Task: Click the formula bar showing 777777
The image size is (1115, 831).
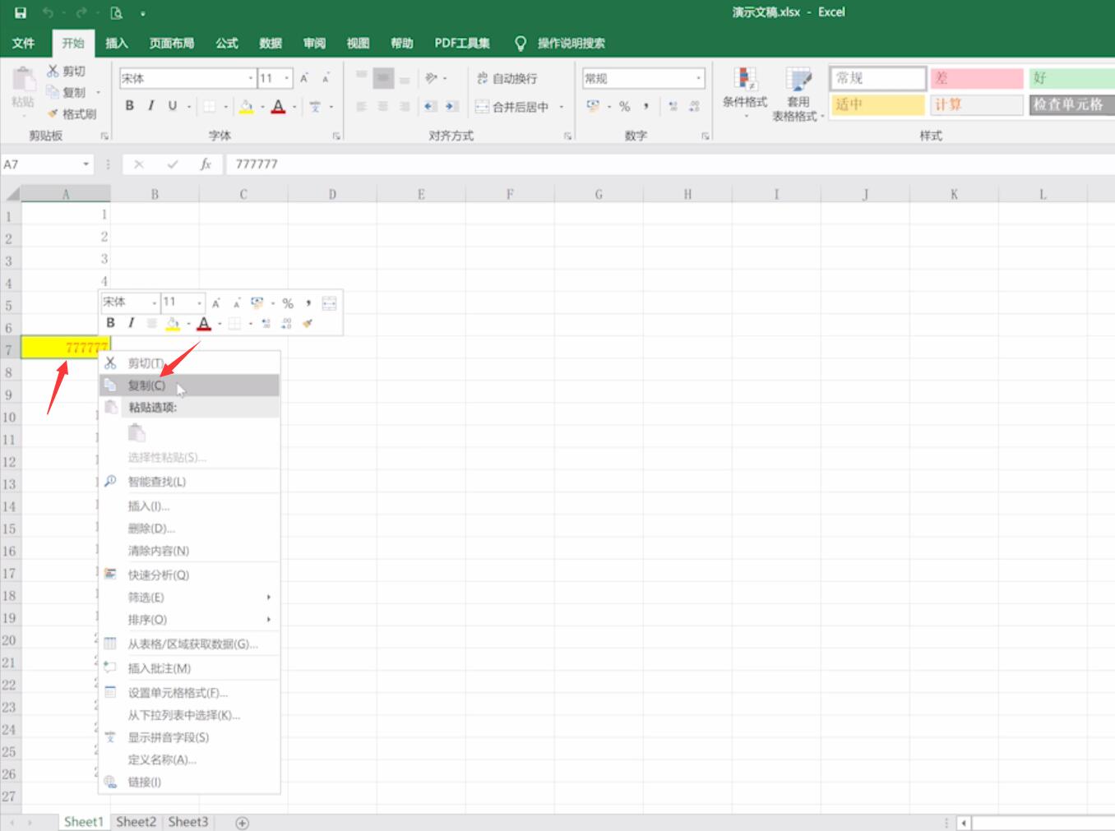Action: [x=670, y=164]
